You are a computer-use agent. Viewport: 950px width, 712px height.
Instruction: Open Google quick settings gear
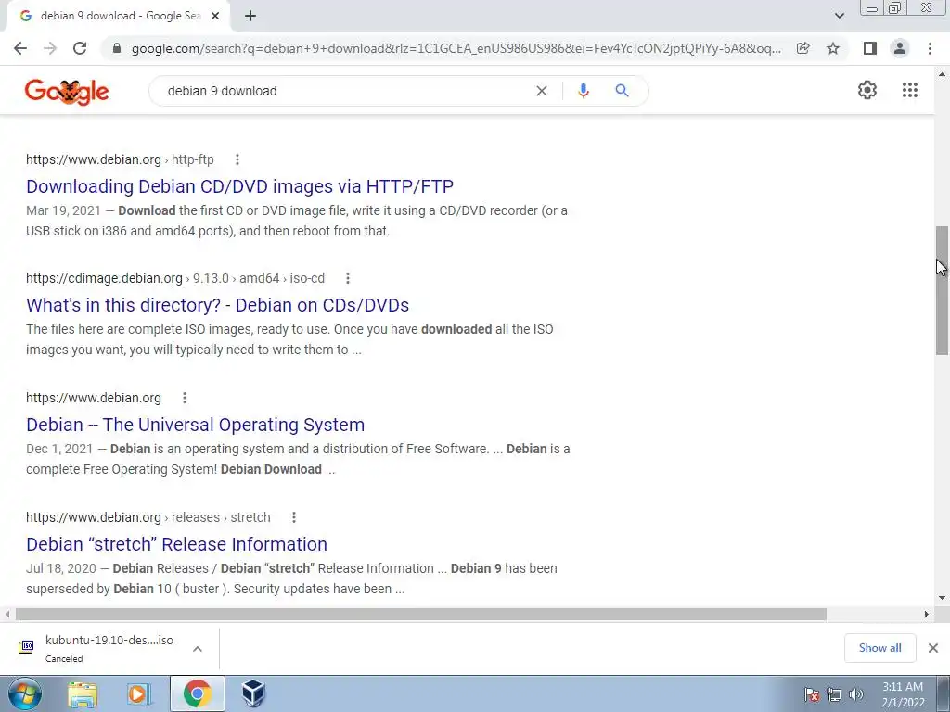pos(867,90)
